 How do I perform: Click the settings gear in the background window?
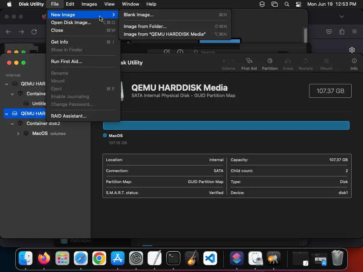coord(352,50)
